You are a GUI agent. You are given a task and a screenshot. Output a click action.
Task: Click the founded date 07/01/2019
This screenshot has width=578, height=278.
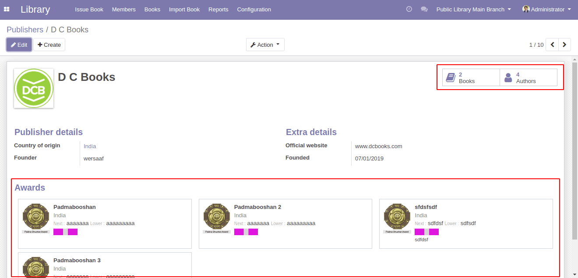369,159
